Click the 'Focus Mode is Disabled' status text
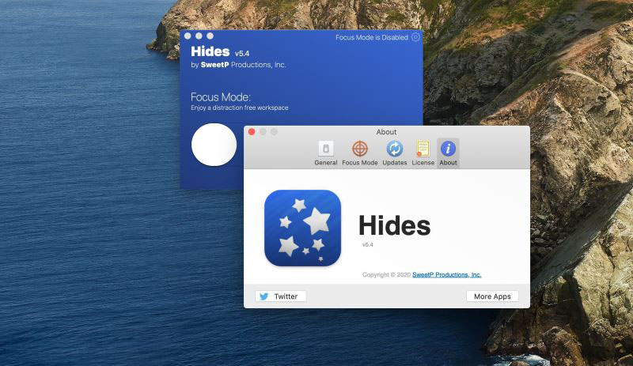633x366 pixels. 372,37
